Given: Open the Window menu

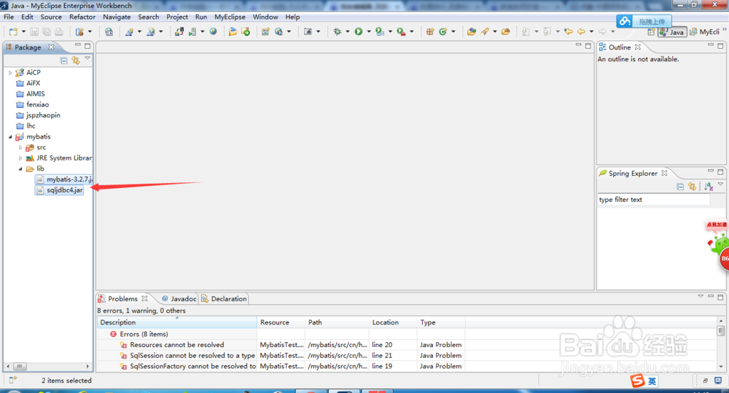Looking at the screenshot, I should coord(265,17).
